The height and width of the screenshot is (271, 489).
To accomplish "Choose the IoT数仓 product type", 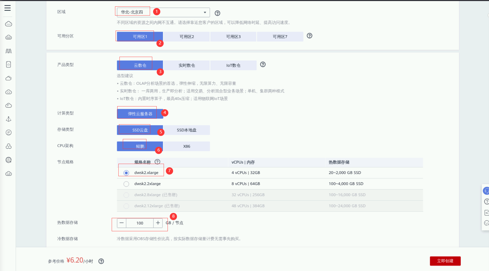I will (x=233, y=65).
